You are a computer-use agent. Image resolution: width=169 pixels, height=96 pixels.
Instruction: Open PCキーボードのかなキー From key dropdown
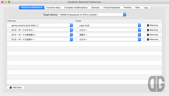(x=41, y=30)
